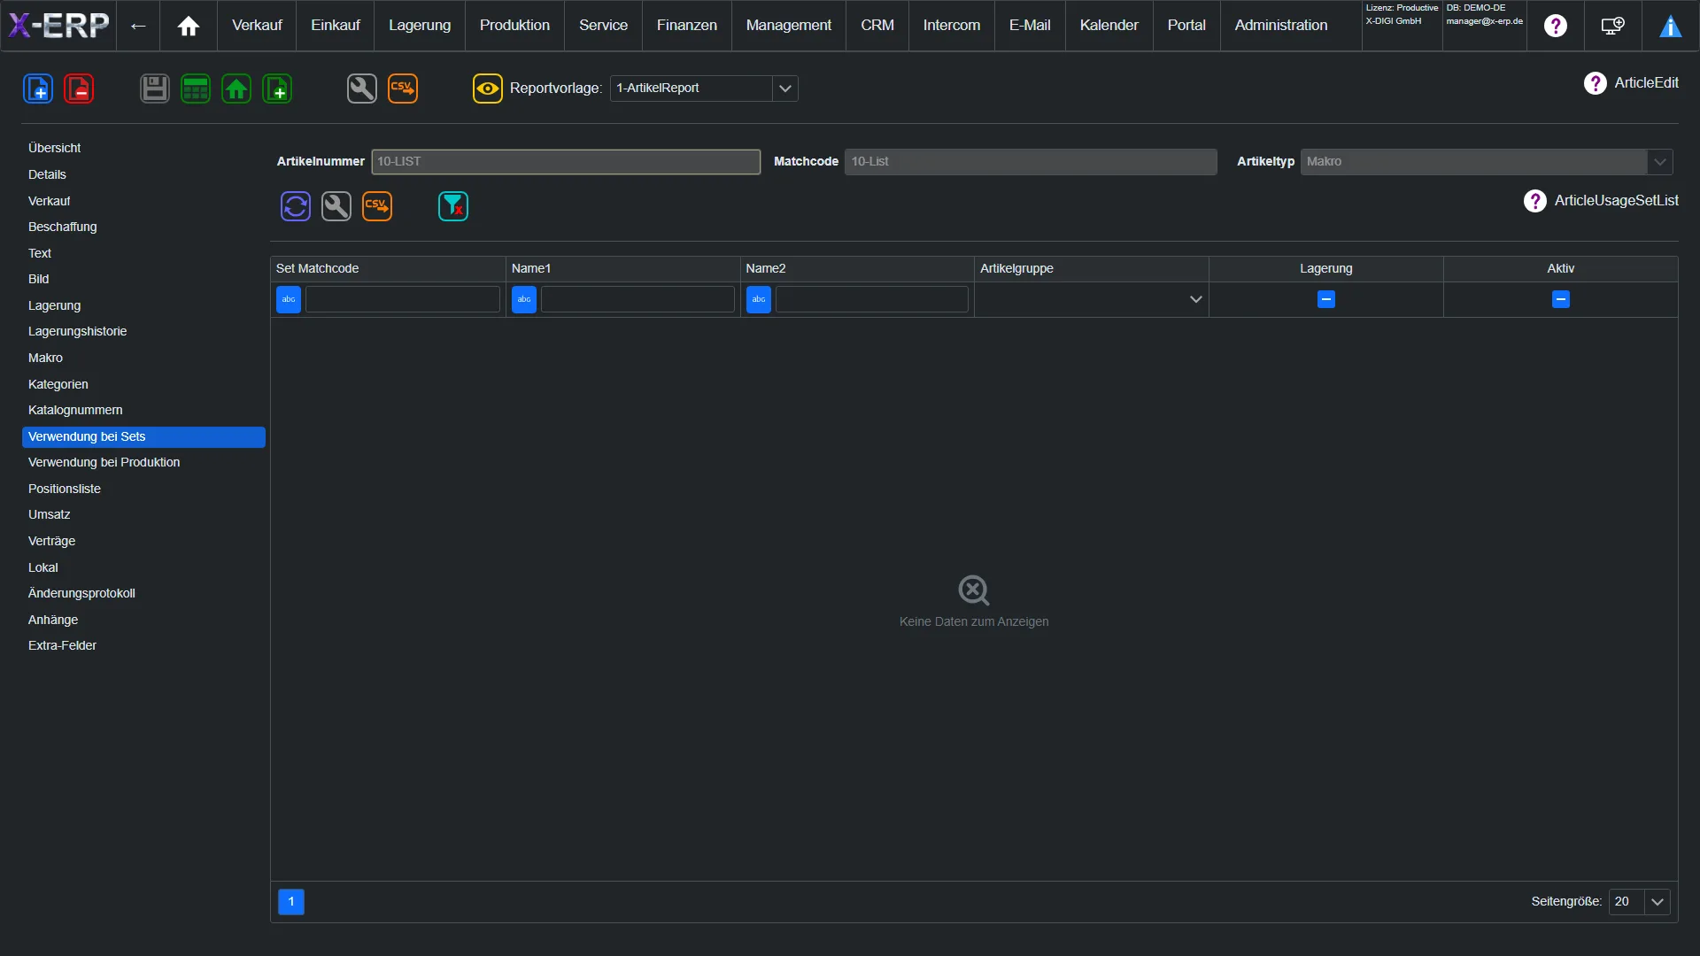Click the abc filter mode icon for Name1
1700x956 pixels.
point(524,299)
